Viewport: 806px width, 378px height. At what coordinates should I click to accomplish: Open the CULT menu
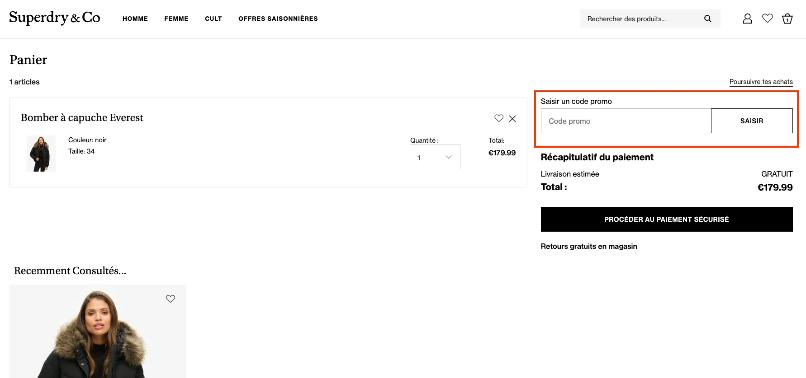[x=213, y=19]
